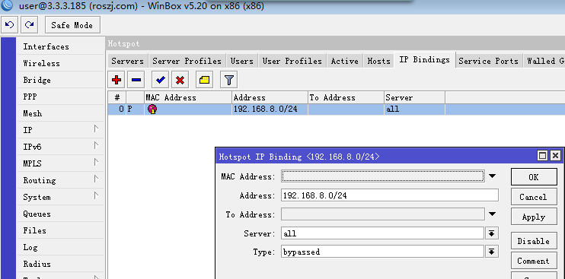Select the IP Bindings tab
565x279 pixels.
tap(424, 60)
